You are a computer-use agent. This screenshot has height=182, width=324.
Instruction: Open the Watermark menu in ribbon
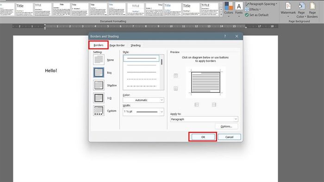[x=288, y=9]
